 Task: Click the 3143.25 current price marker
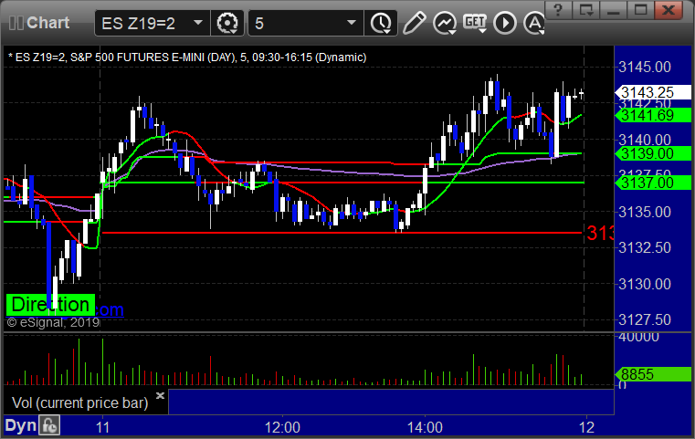coord(653,92)
